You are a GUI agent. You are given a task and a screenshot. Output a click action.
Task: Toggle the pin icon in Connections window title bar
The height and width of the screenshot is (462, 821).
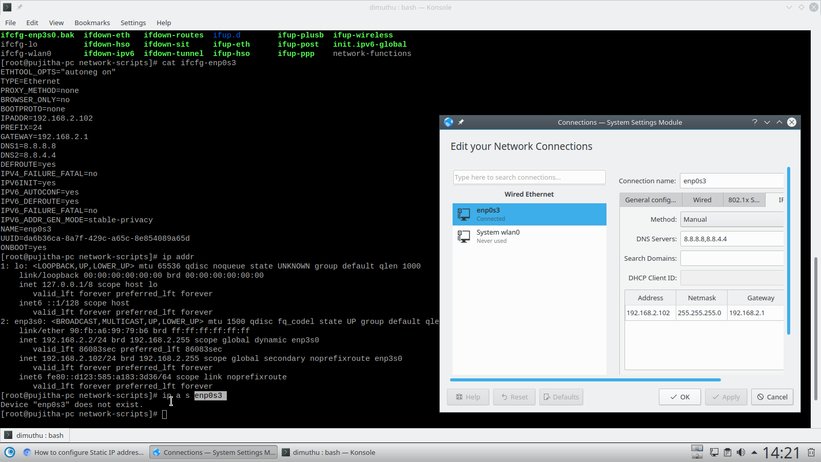(461, 122)
